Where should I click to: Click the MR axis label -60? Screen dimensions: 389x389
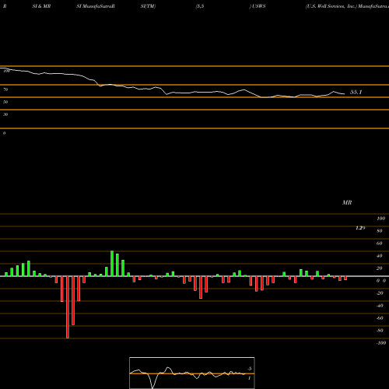[380, 318]
